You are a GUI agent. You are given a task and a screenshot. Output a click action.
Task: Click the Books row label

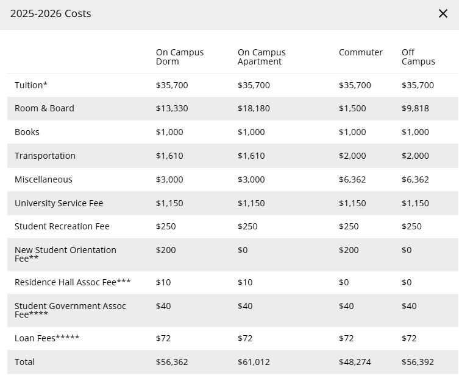coord(27,132)
